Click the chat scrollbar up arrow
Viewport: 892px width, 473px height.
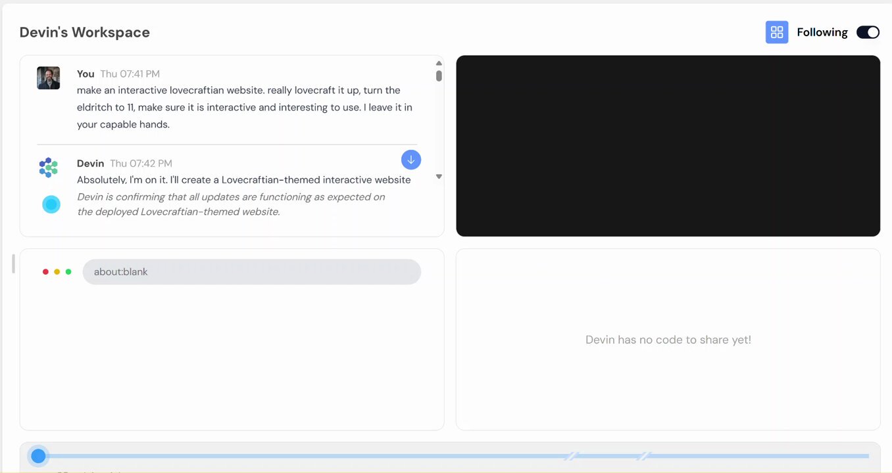click(439, 64)
